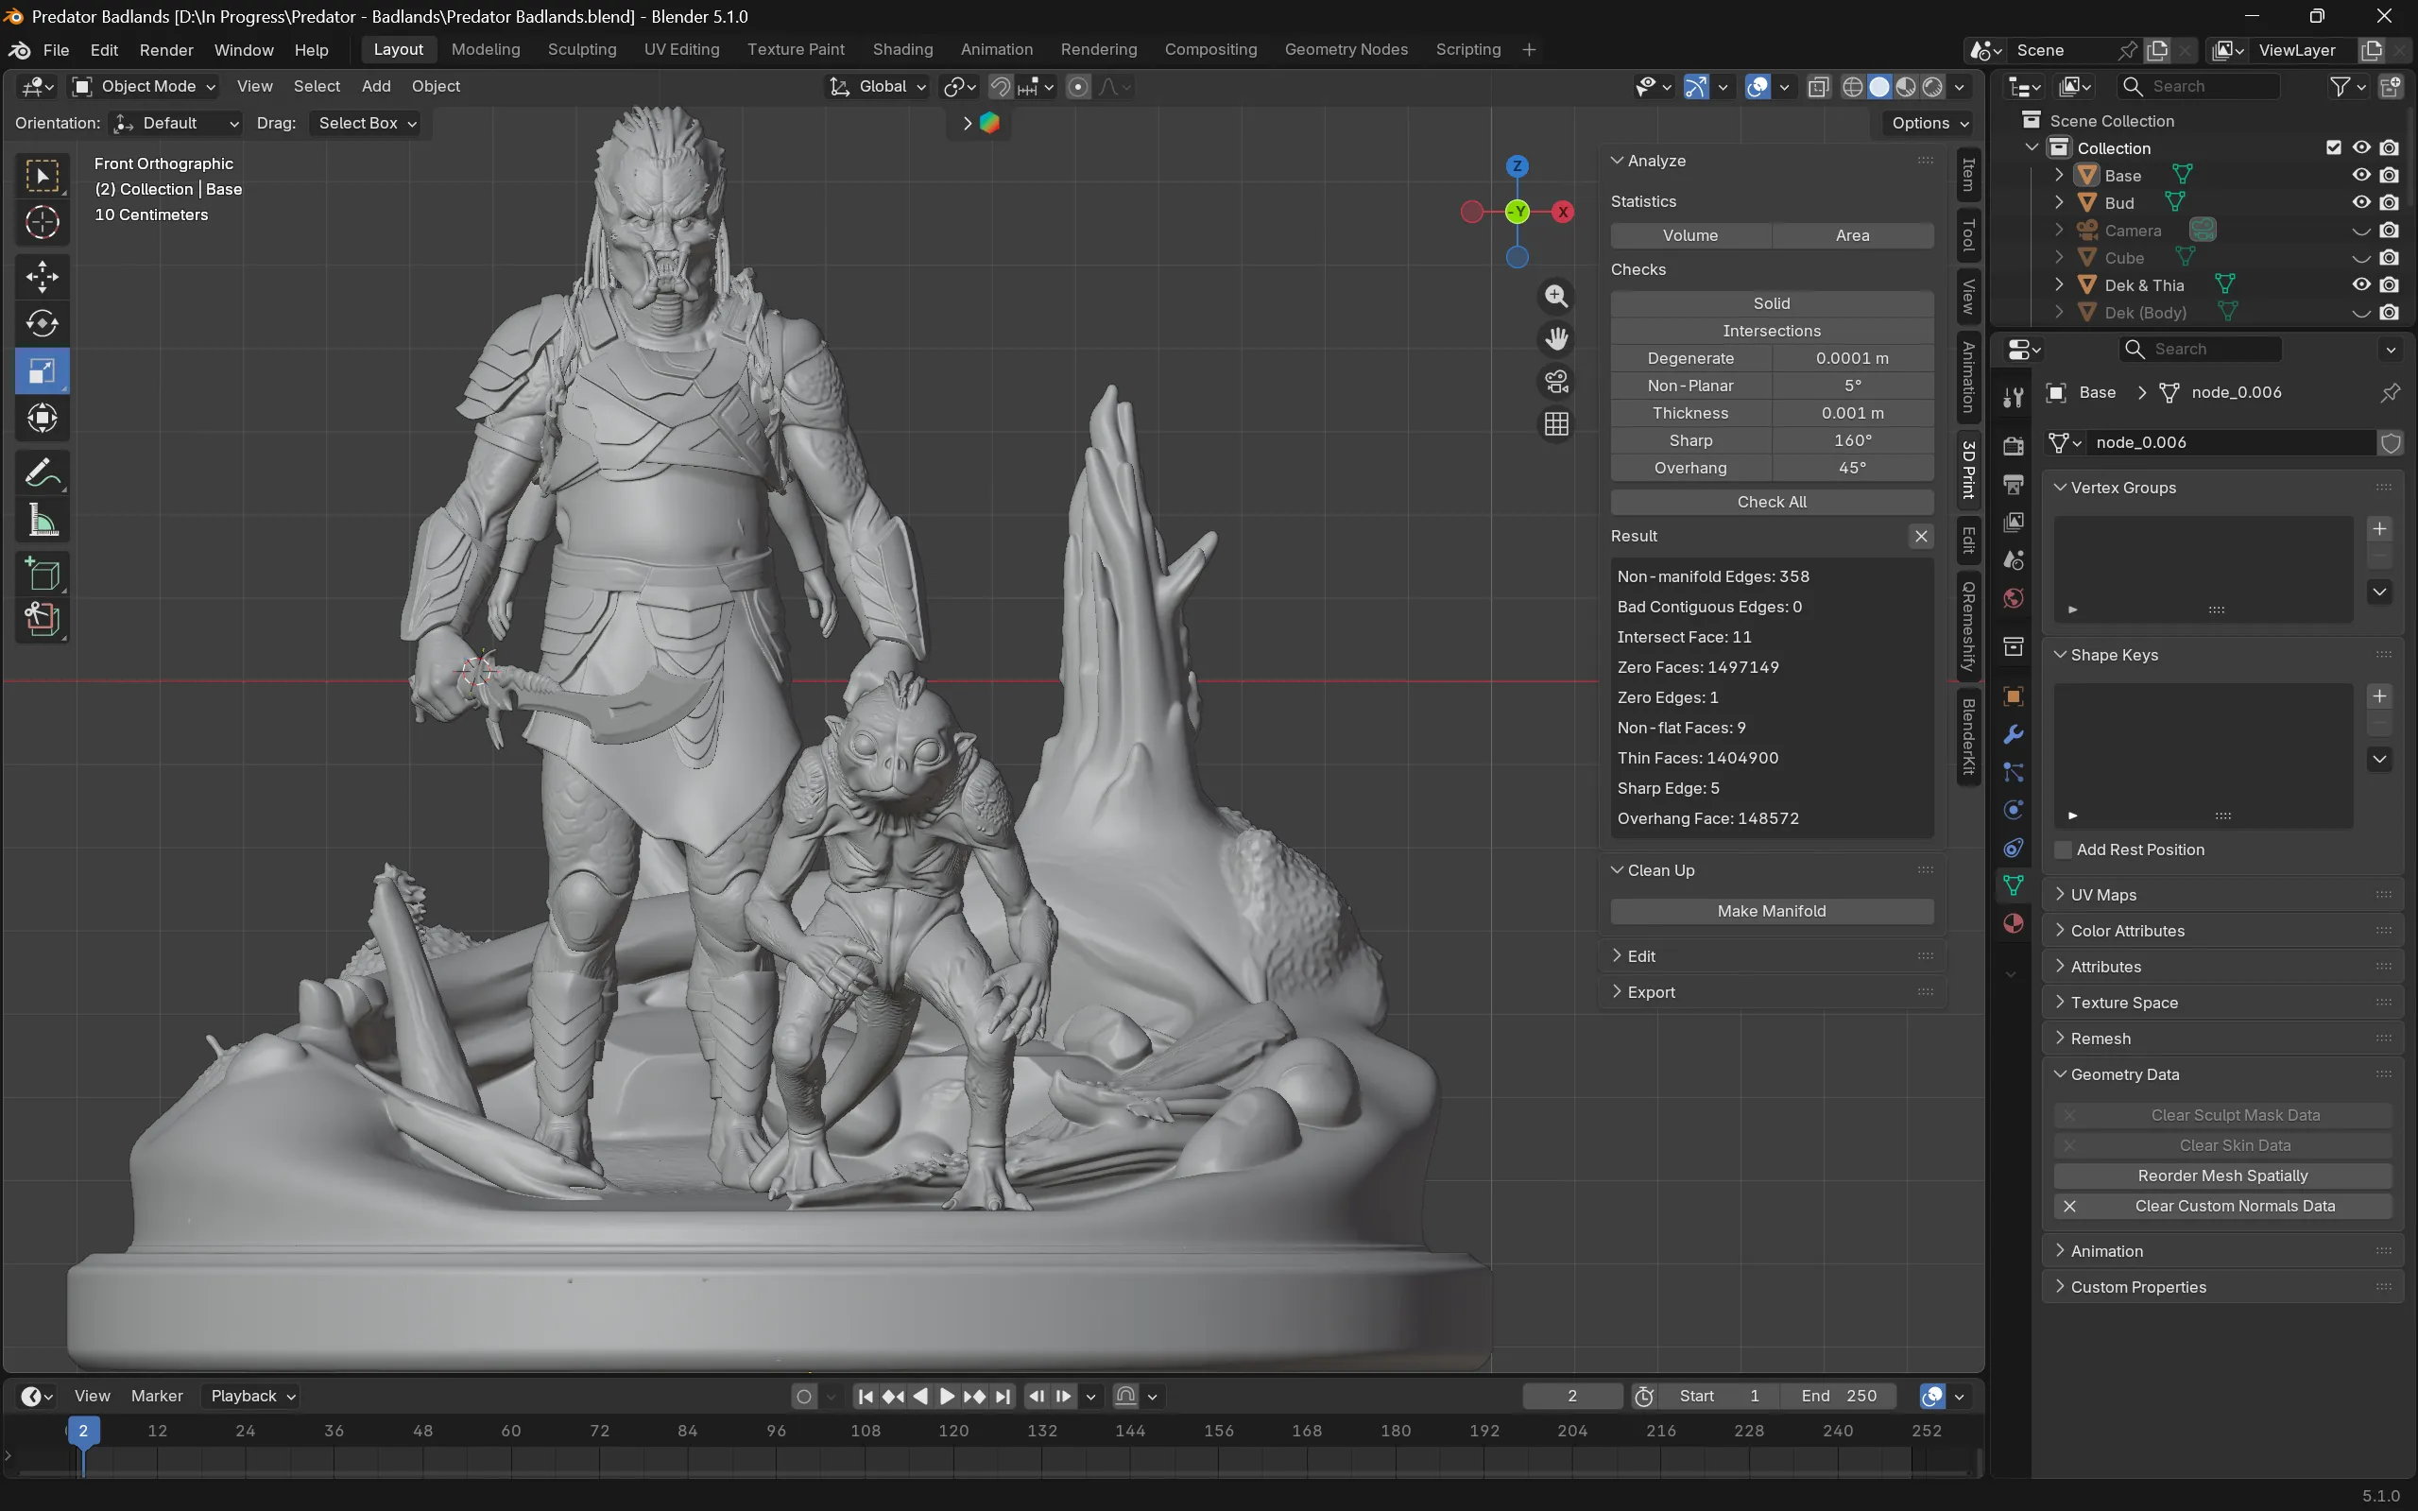Hide the Dek & Thia object
2418x1511 pixels.
(2361, 284)
